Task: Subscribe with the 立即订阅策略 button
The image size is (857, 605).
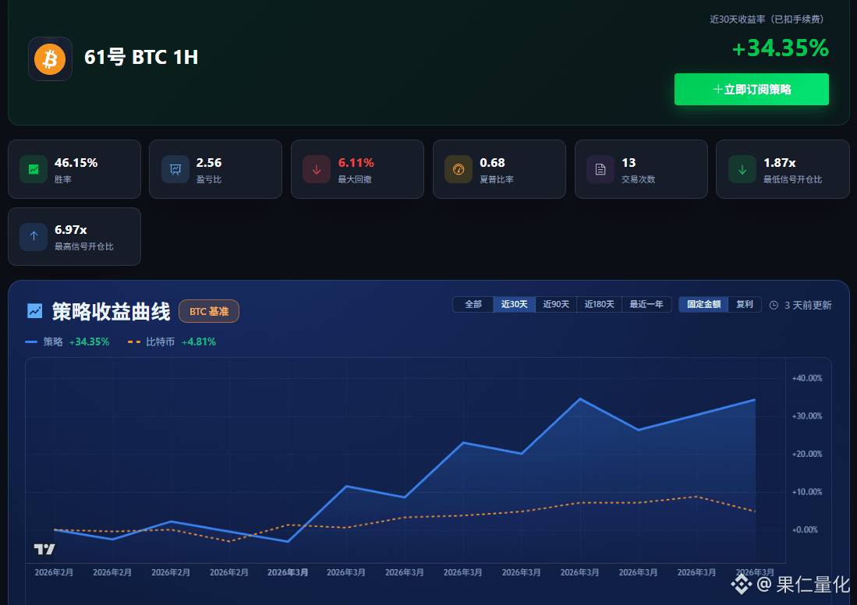Action: tap(752, 89)
